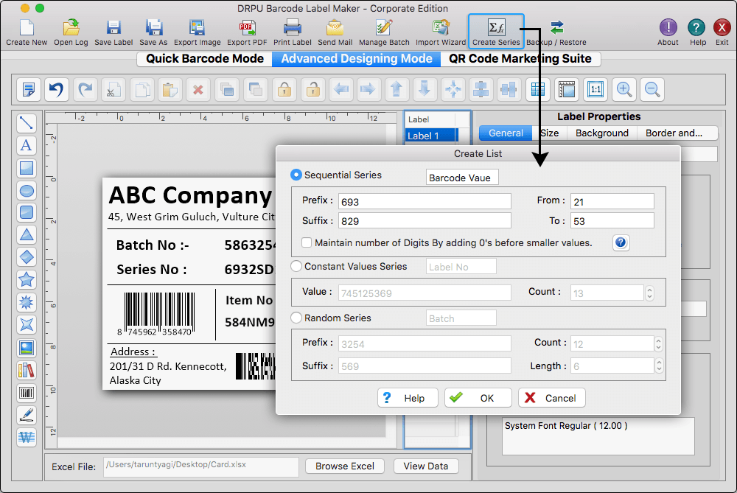The width and height of the screenshot is (737, 493).
Task: Click the Save Label icon
Action: point(113,32)
